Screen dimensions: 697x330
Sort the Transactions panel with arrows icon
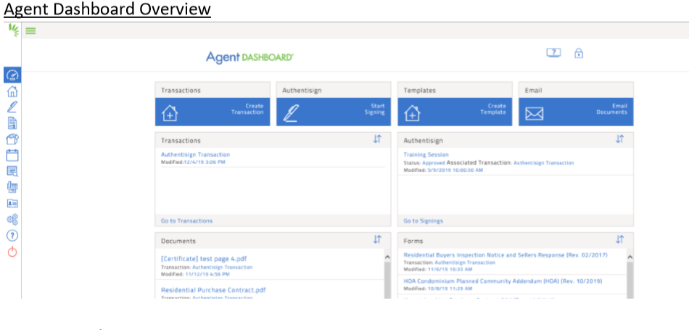(377, 139)
